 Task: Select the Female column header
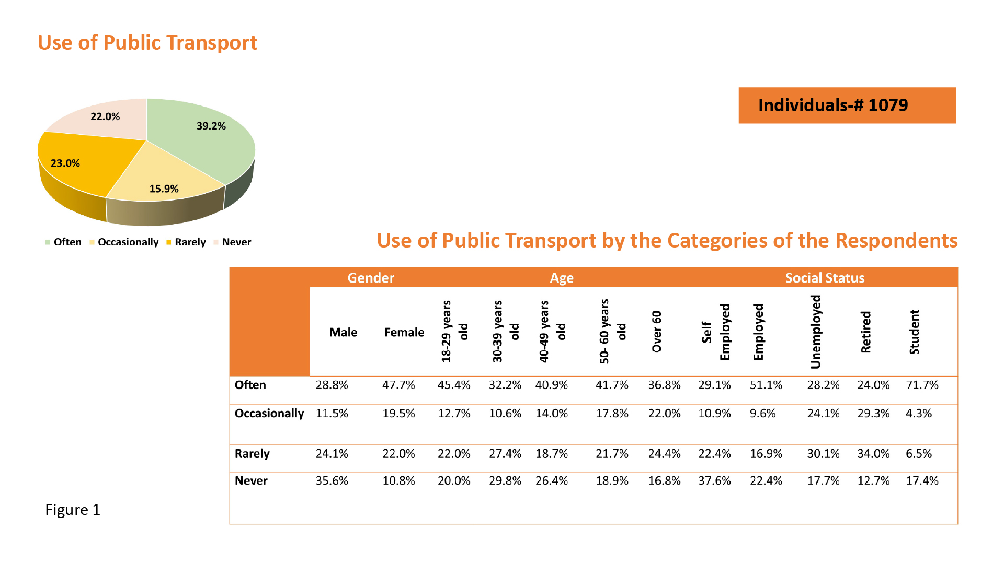pos(404,333)
